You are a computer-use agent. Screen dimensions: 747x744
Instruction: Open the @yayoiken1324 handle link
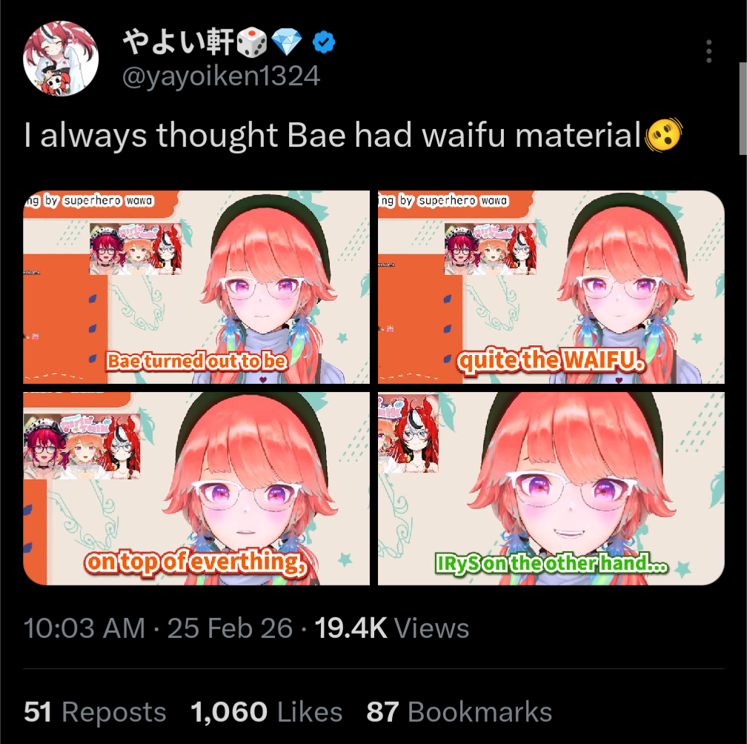(221, 76)
